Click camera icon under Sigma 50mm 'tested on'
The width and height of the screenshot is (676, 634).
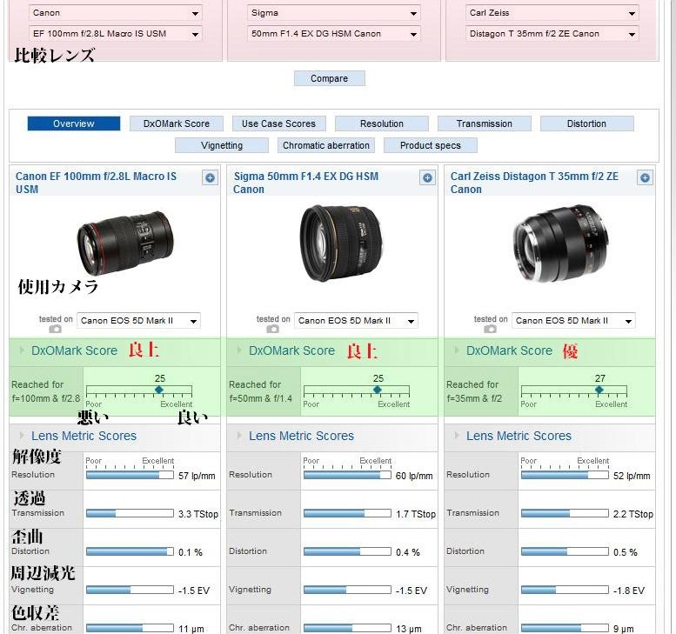coord(272,330)
